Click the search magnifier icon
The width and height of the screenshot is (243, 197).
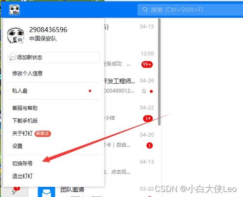coord(145,10)
